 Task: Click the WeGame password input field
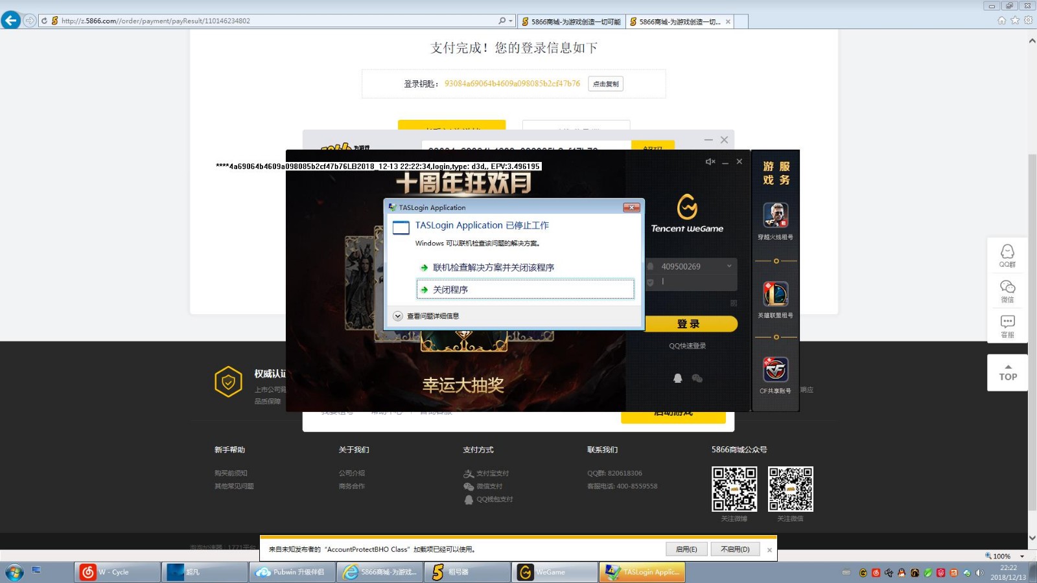pyautogui.click(x=693, y=282)
